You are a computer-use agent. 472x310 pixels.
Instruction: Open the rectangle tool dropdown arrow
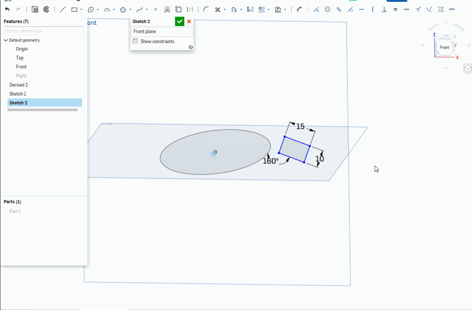click(81, 10)
